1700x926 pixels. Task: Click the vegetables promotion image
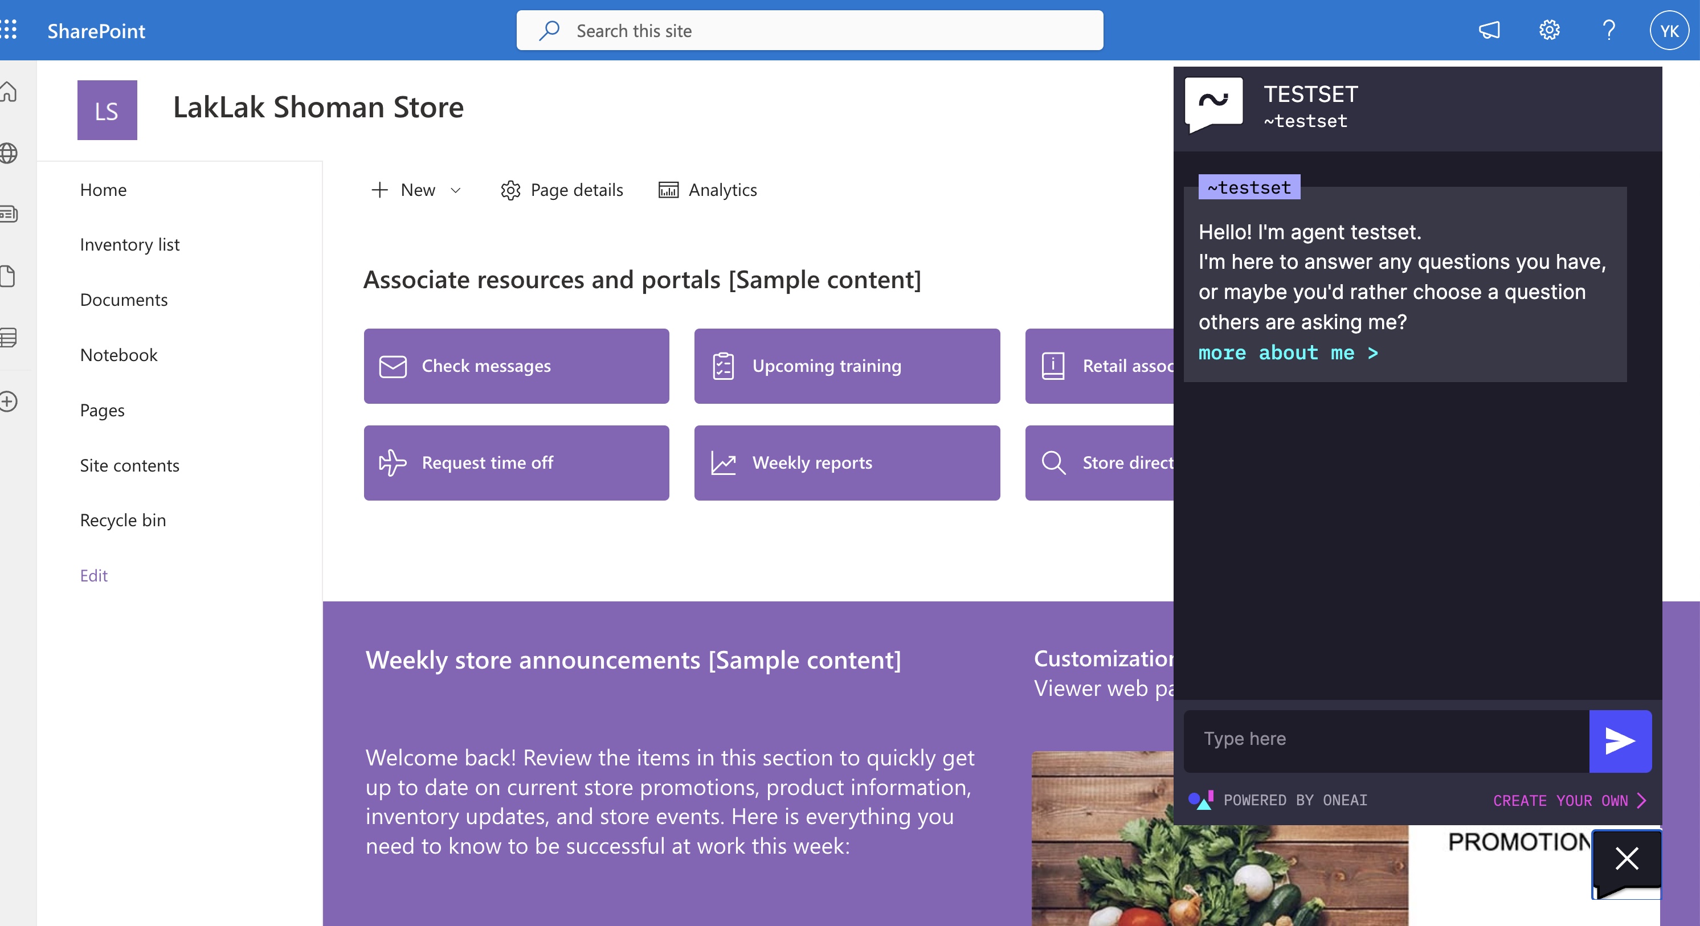(x=1220, y=839)
